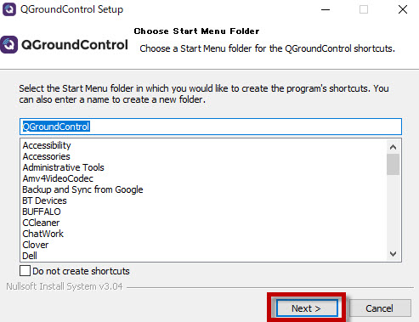Click the folder list scrollbar thumb
Screen dimensions: 419x322
click(x=393, y=164)
